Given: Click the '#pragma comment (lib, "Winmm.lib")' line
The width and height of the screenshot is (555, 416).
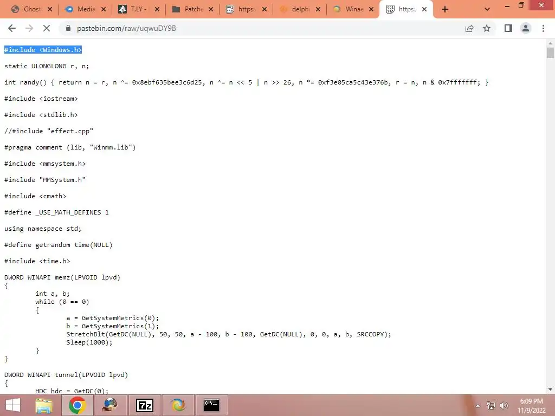Looking at the screenshot, I should pyautogui.click(x=70, y=147).
